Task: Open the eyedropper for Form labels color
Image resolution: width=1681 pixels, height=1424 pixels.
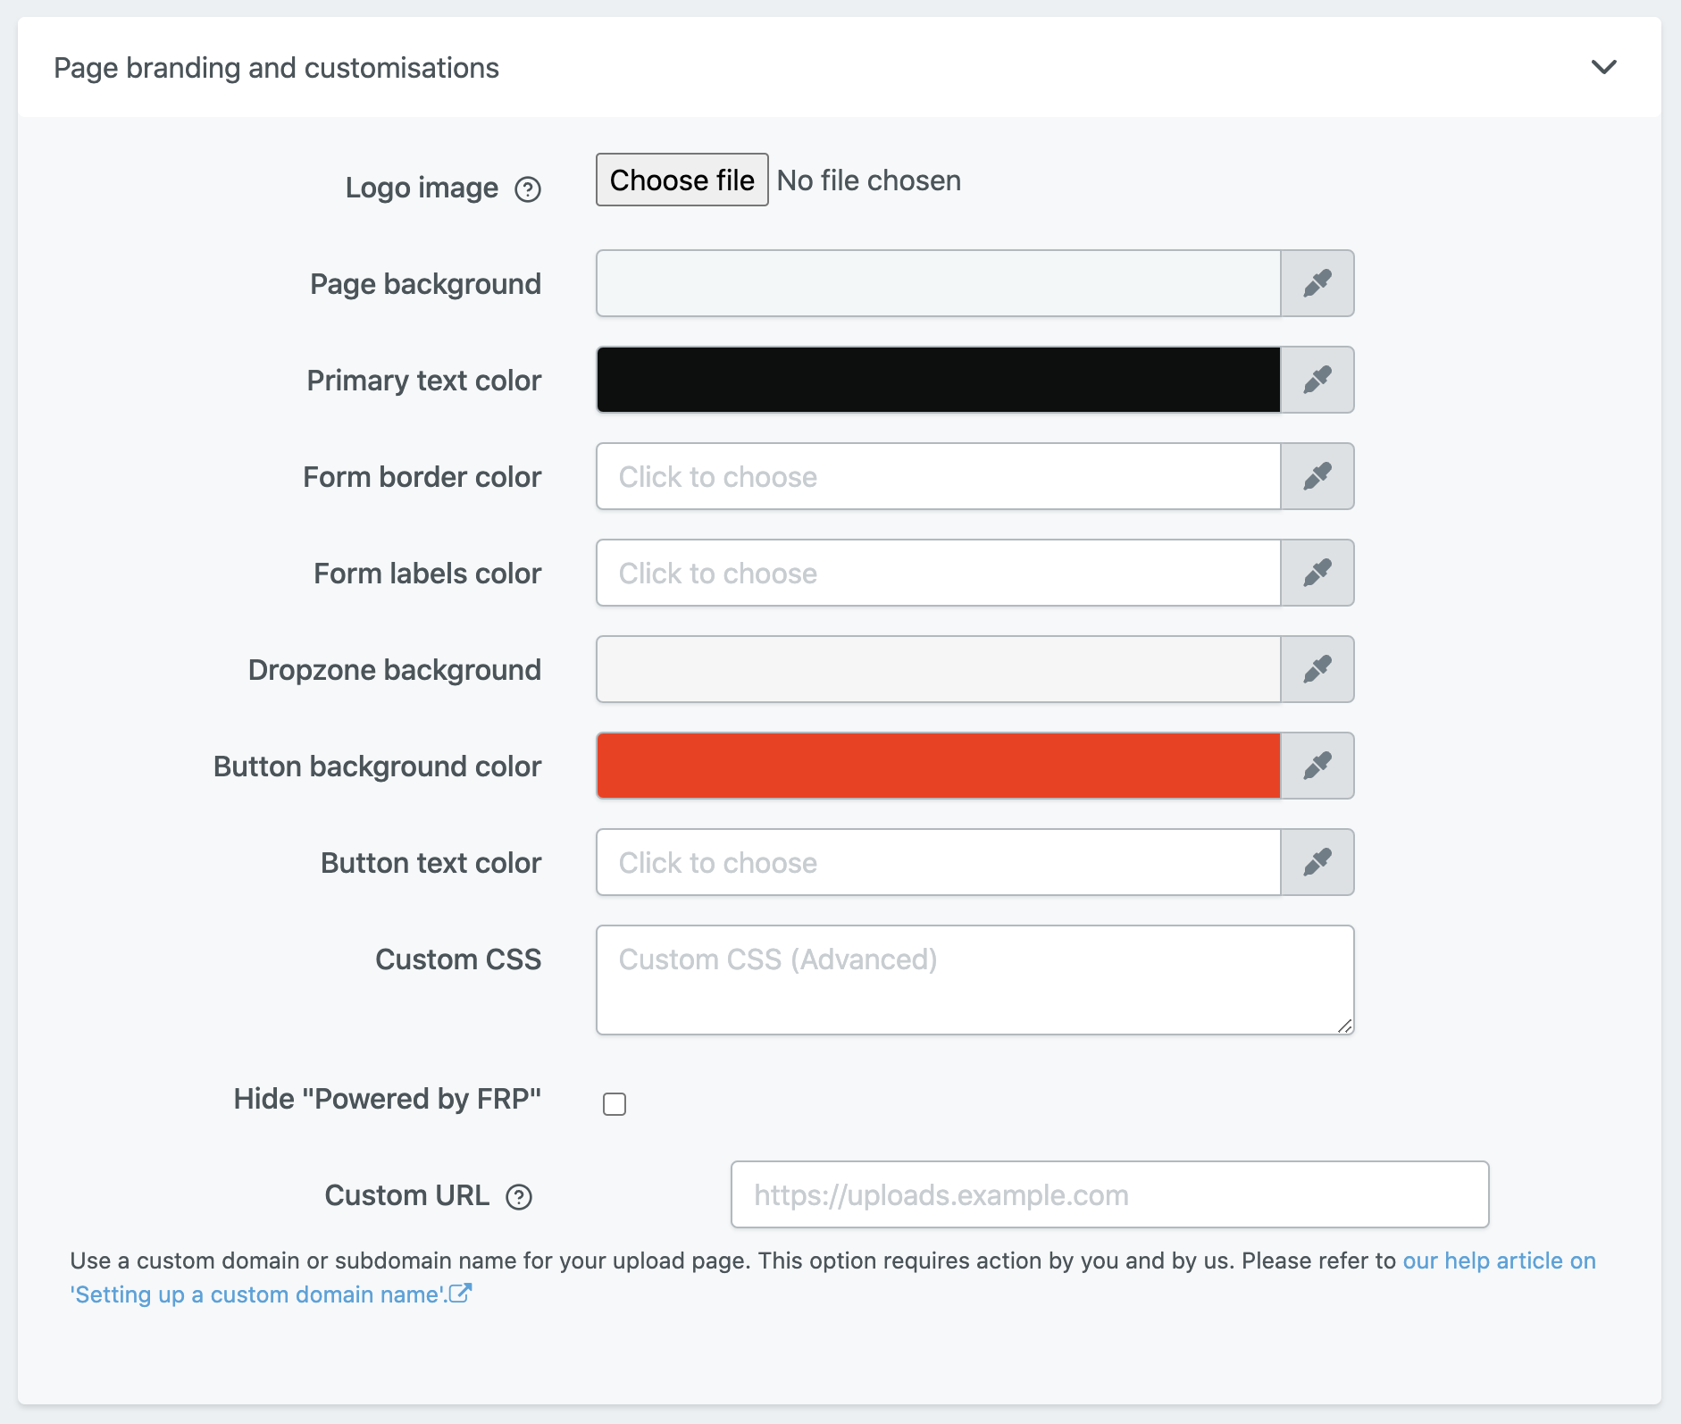Action: point(1317,573)
